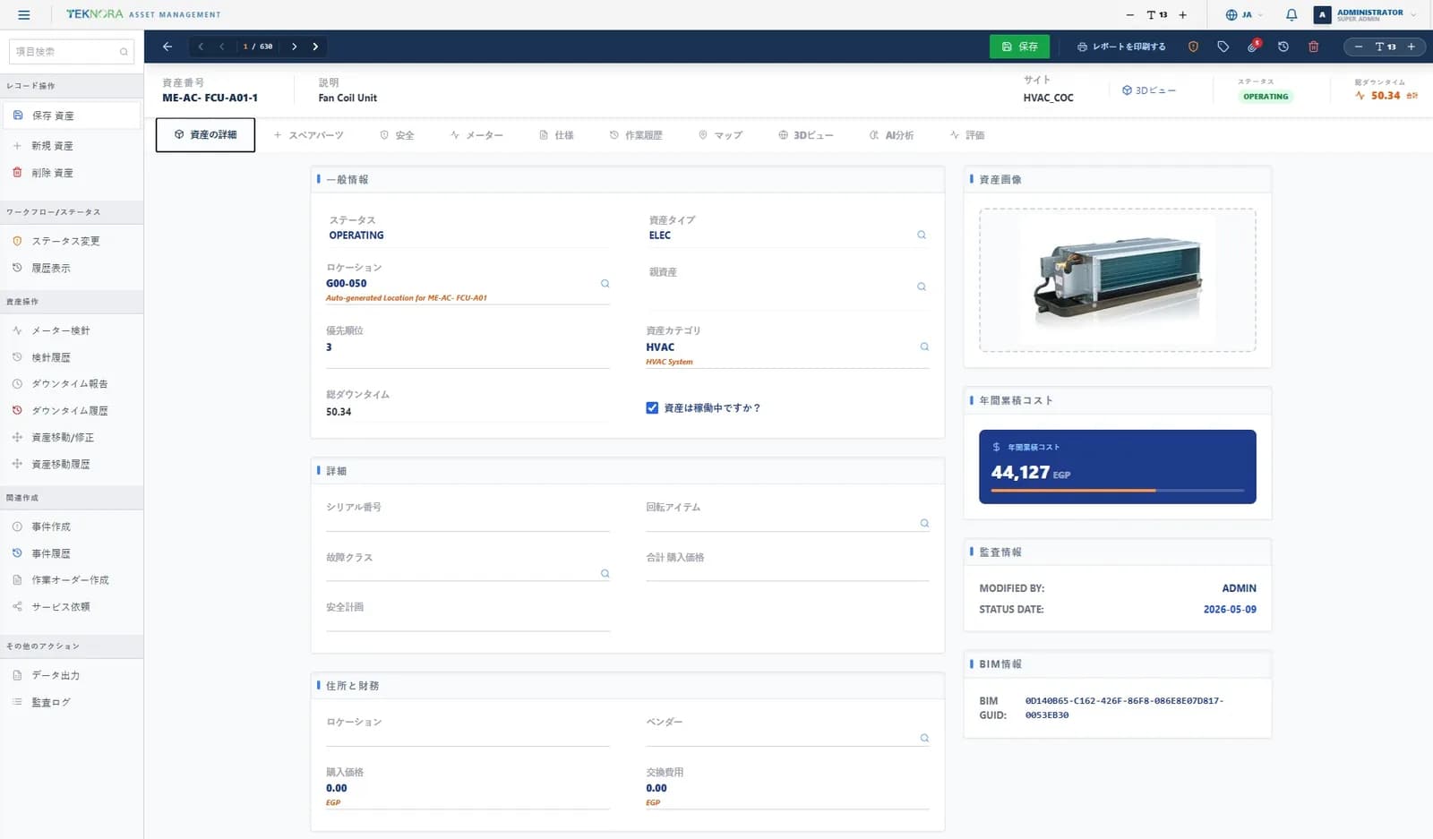Click the back arrow in record toolbar
The height and width of the screenshot is (839, 1433).
pyautogui.click(x=167, y=47)
